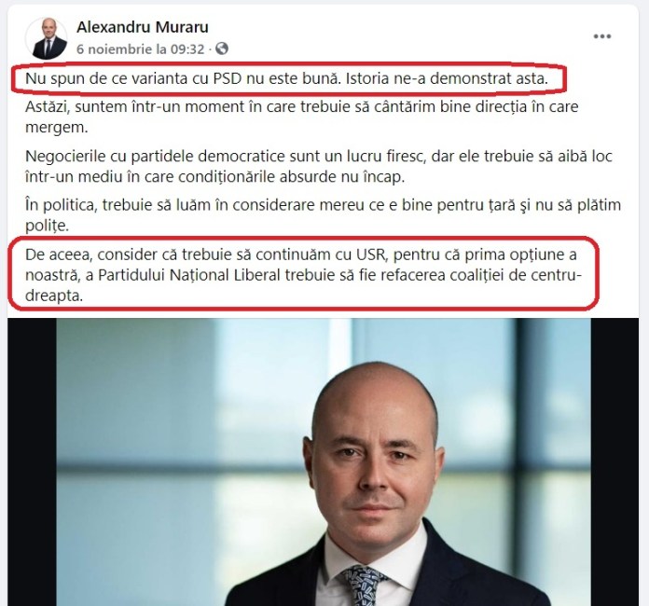Click the globe public-audience icon
The width and height of the screenshot is (649, 606).
point(222,48)
